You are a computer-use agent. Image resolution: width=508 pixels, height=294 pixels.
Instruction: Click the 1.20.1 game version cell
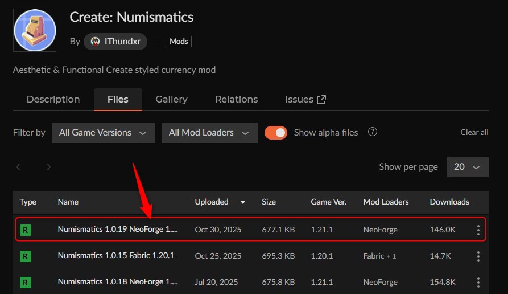[x=322, y=256]
